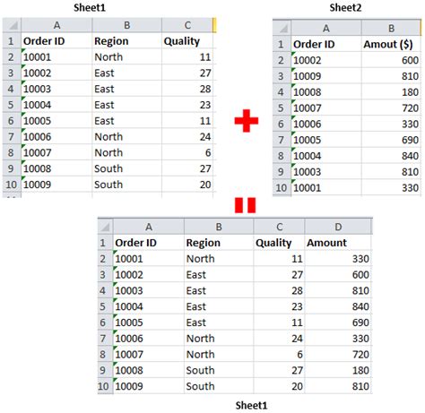Click amount 180 cell in merged table
The height and width of the screenshot is (413, 425).
pos(338,370)
